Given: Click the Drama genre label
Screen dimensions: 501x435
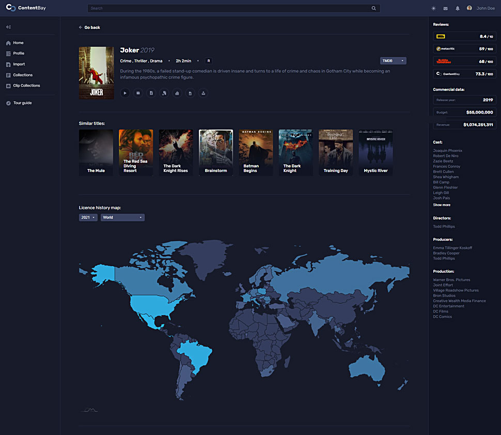Looking at the screenshot, I should click(156, 61).
